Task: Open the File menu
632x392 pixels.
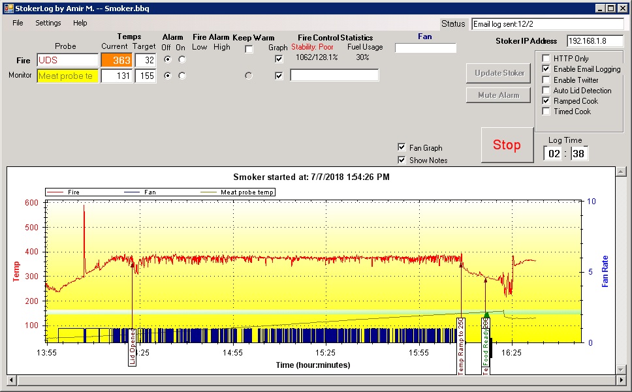Action: click(x=18, y=23)
